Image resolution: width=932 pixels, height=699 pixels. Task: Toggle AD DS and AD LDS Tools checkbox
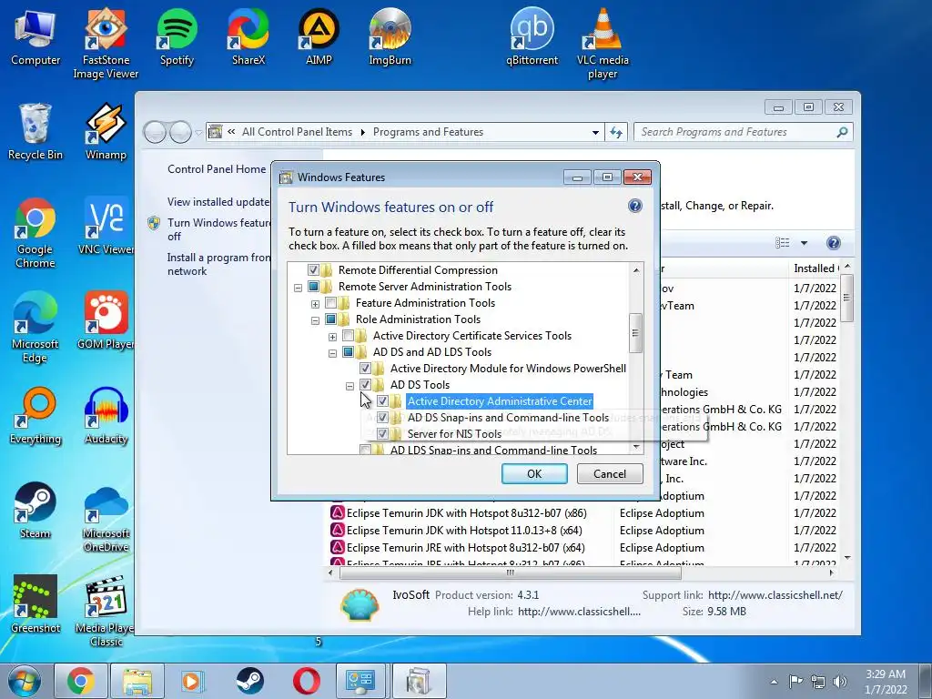348,352
